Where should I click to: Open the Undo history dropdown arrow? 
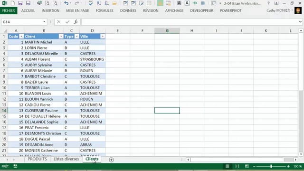point(70,3)
